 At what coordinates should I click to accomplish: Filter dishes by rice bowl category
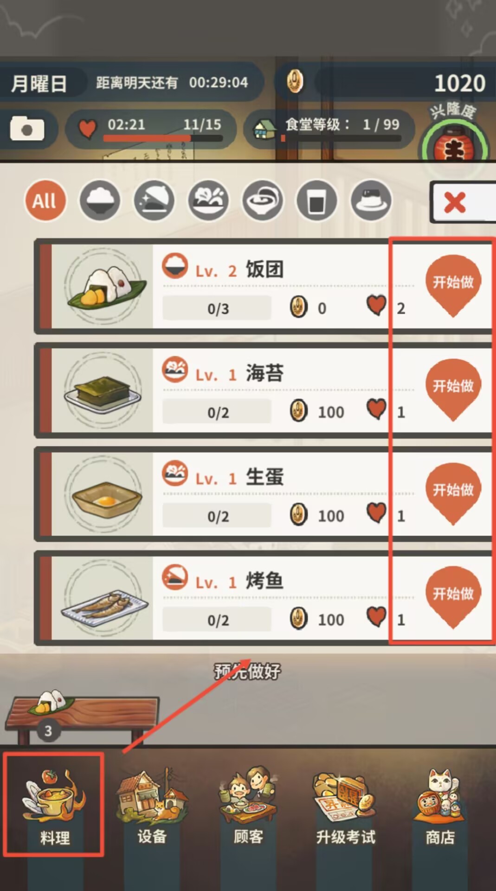(x=100, y=200)
